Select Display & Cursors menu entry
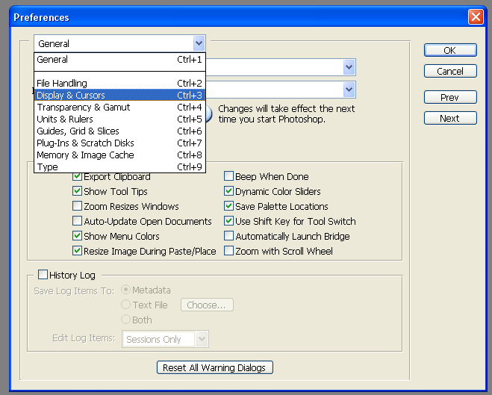Screen dimensions: 492x395 point(119,95)
